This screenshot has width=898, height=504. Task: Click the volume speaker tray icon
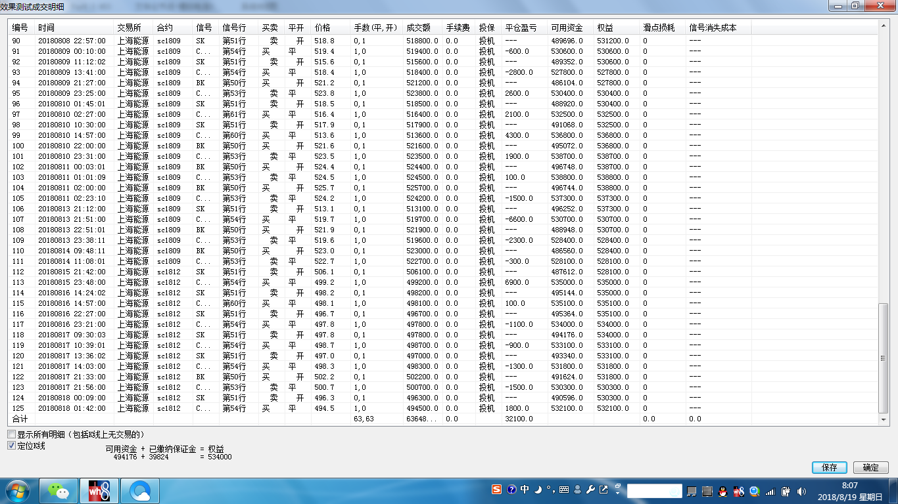coord(801,491)
